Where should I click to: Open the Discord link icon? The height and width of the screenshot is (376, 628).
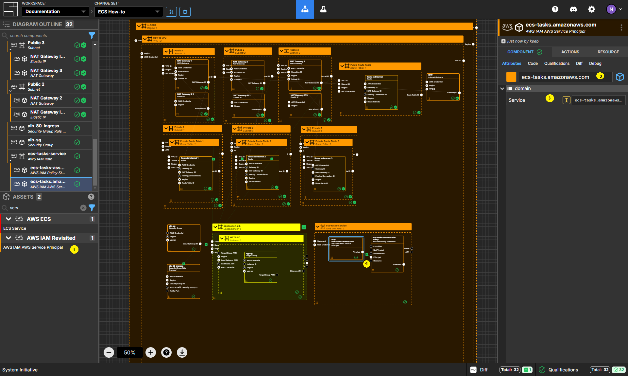click(x=573, y=9)
